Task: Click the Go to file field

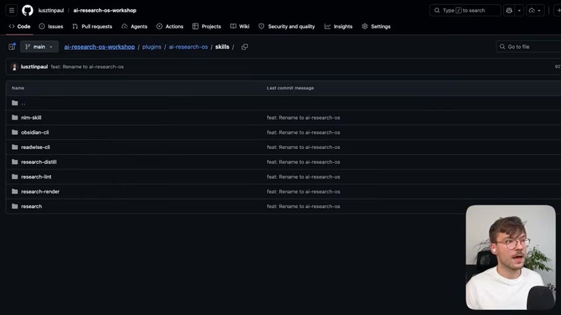Action: click(528, 47)
